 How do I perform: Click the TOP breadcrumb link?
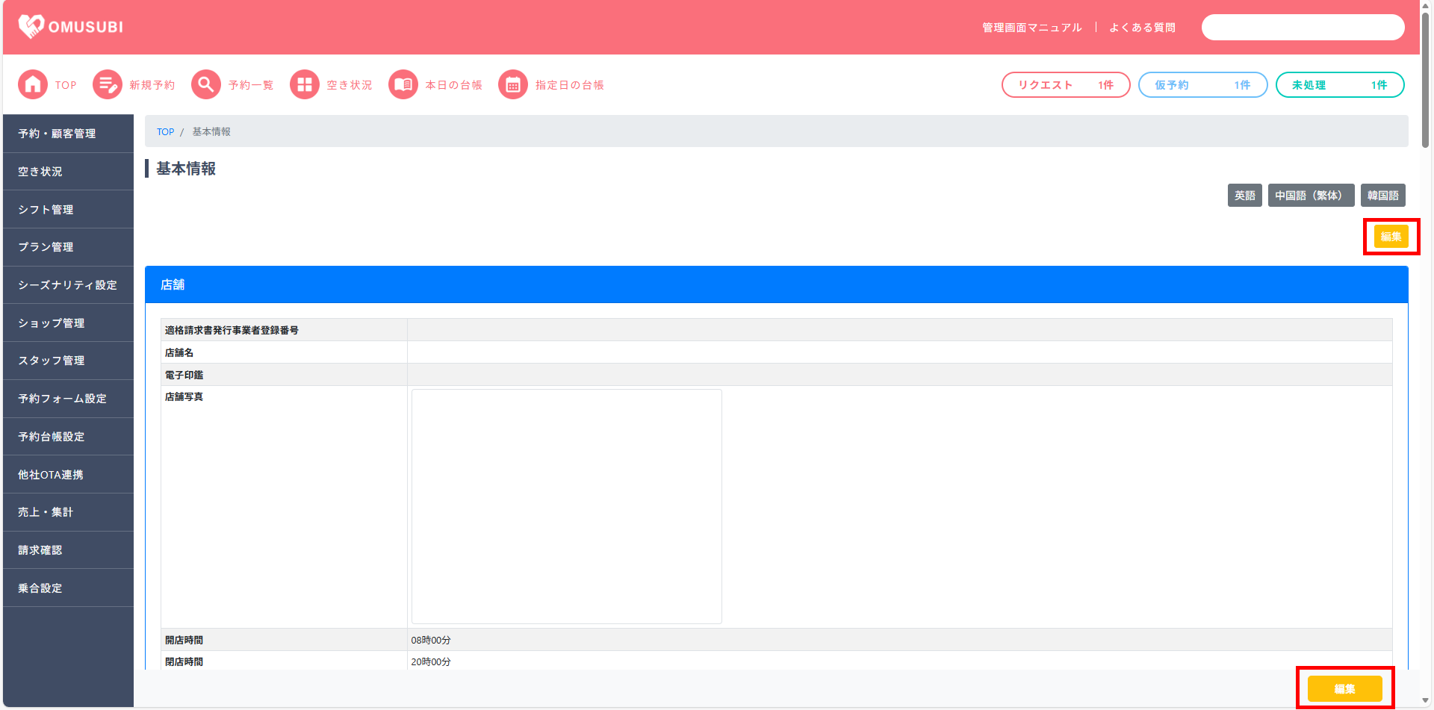[165, 132]
